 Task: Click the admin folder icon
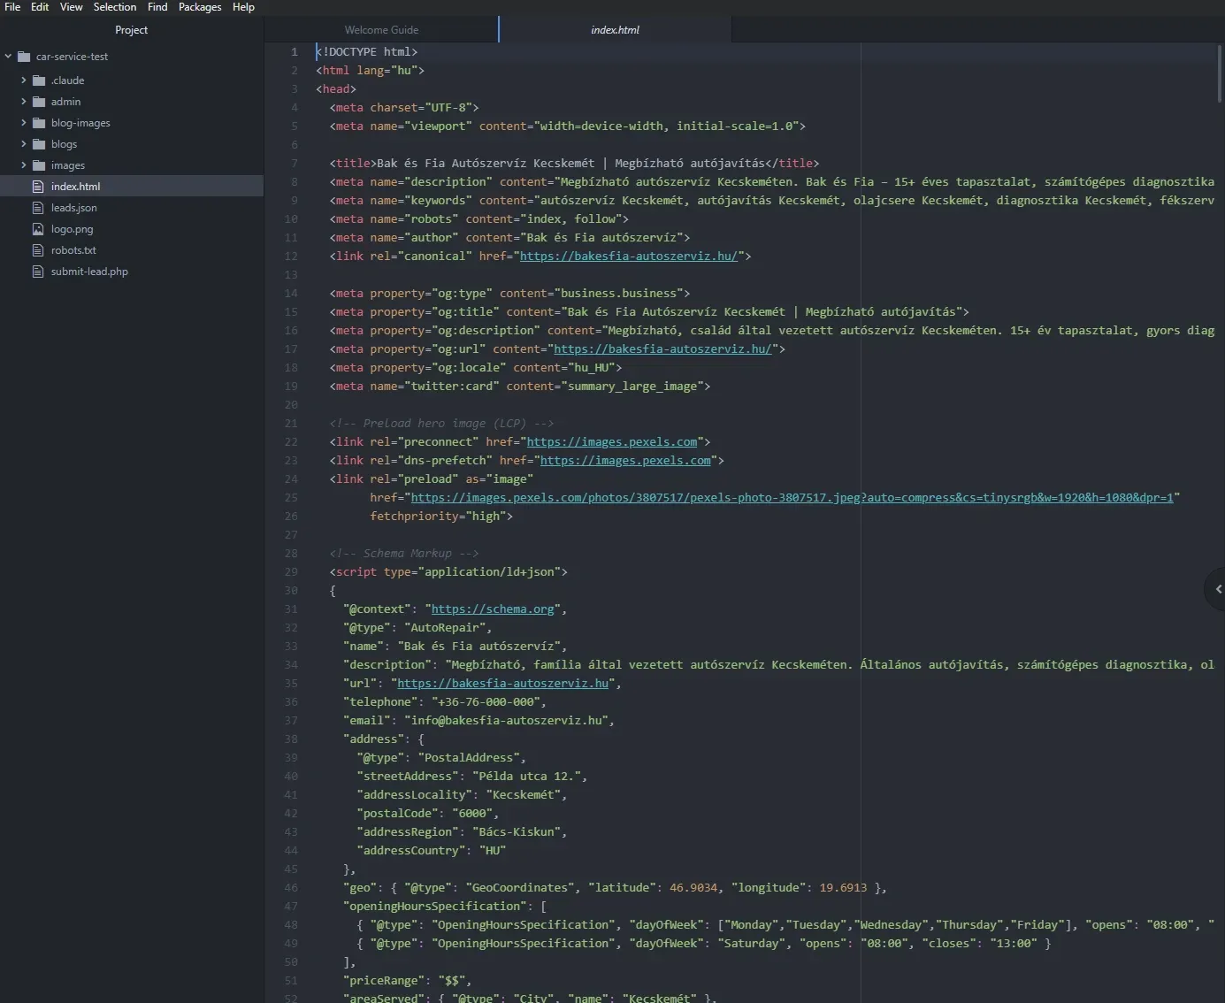pos(39,102)
